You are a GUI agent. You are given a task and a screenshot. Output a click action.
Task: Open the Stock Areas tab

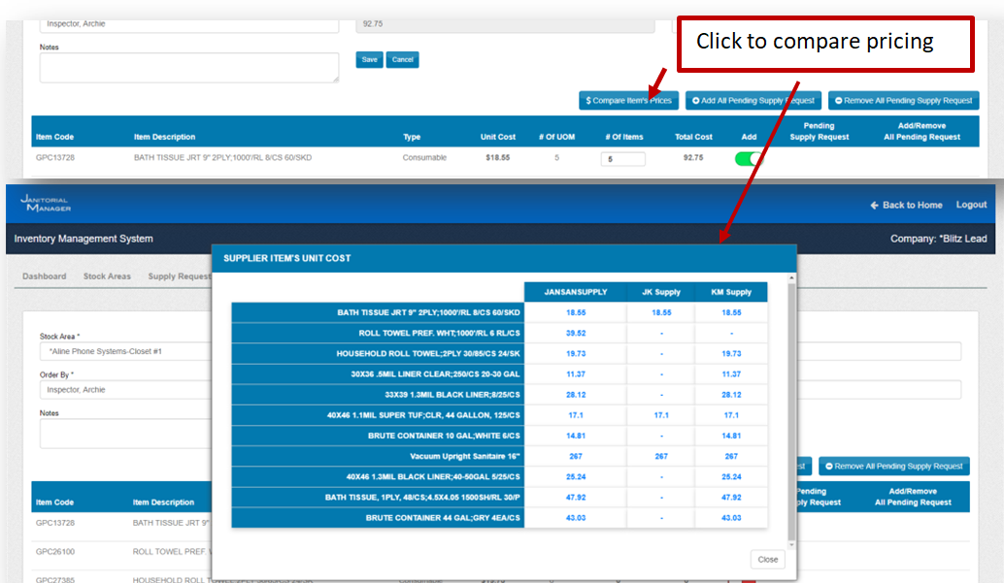tap(107, 276)
